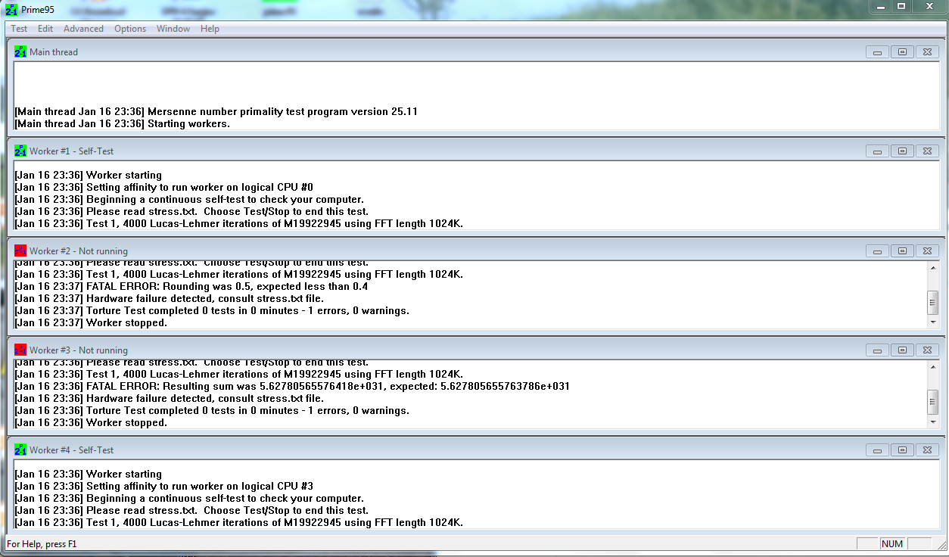Screen dimensions: 949x557
Task: Click the 'Worker #4 - Self-Test' title
Action: pos(72,450)
